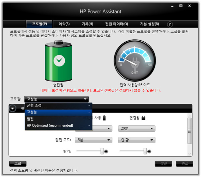Open 절전 모드 plugged-in dropdown showing 안 함

137,140
